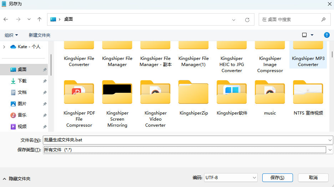This screenshot has height=187, width=334.
Task: Expand the Kate - 个人 tree node
Action: click(x=4, y=47)
